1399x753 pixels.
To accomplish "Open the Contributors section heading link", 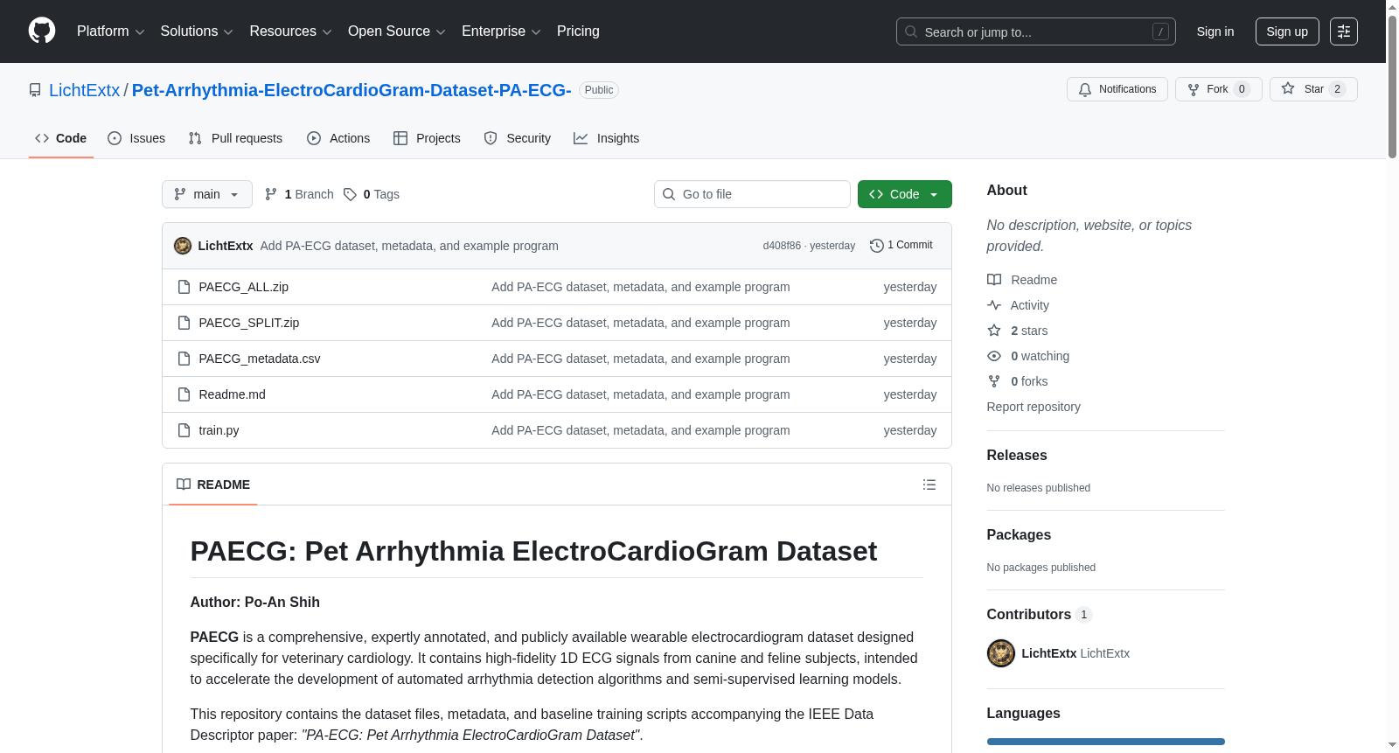I will point(1040,615).
